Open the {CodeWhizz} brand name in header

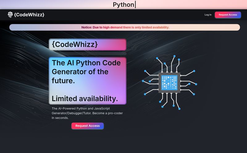(29, 14)
